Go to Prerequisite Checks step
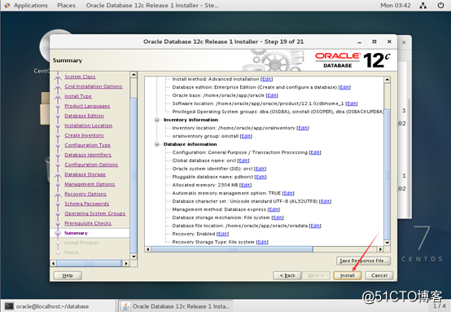Screen dimensions: 451x312 [x=88, y=223]
